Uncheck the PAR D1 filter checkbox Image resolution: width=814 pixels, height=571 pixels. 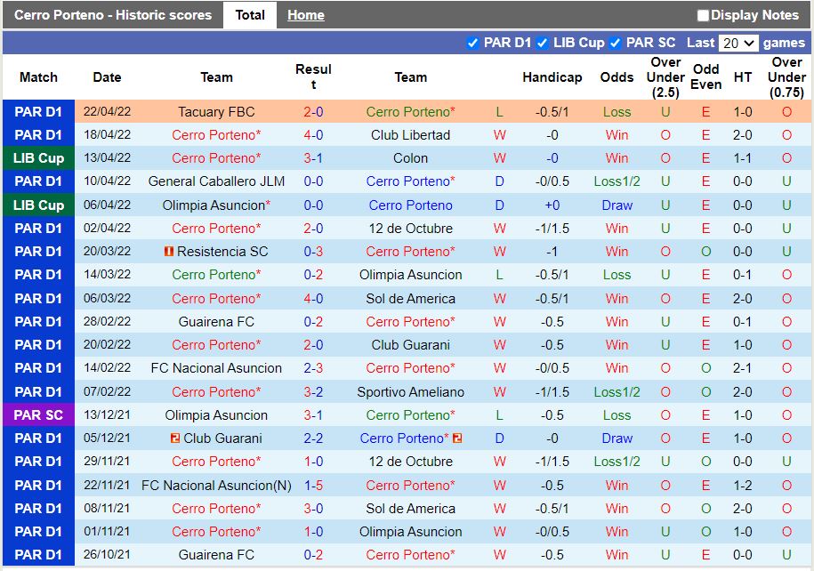click(472, 43)
